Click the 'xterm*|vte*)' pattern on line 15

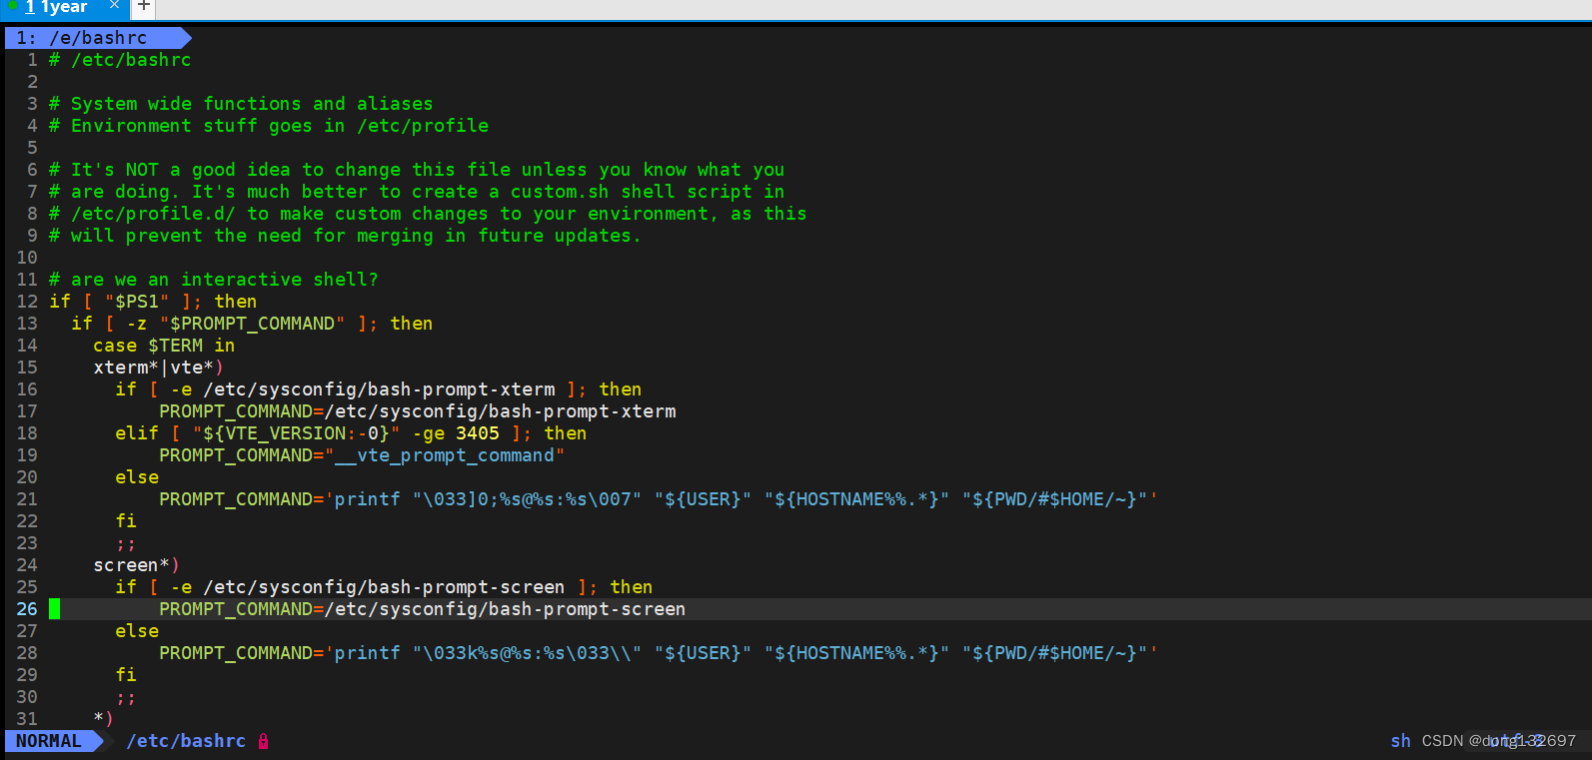point(159,368)
